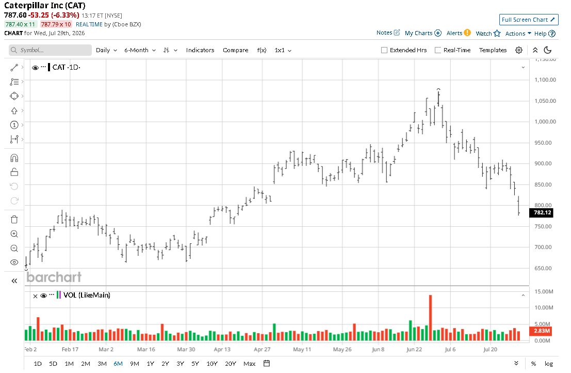Toggle percent scale mode
Image resolution: width=571 pixels, height=373 pixels.
(x=533, y=364)
